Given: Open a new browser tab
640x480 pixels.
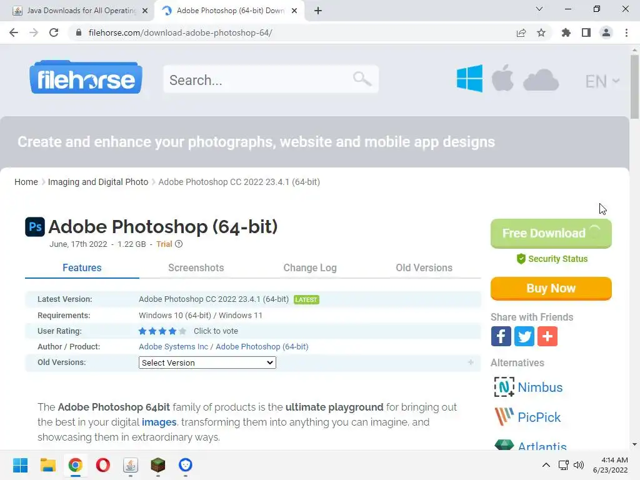Looking at the screenshot, I should [x=318, y=11].
